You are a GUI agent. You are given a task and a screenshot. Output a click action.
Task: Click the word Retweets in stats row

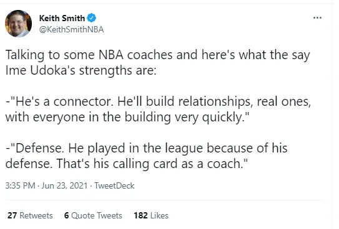click(x=36, y=215)
